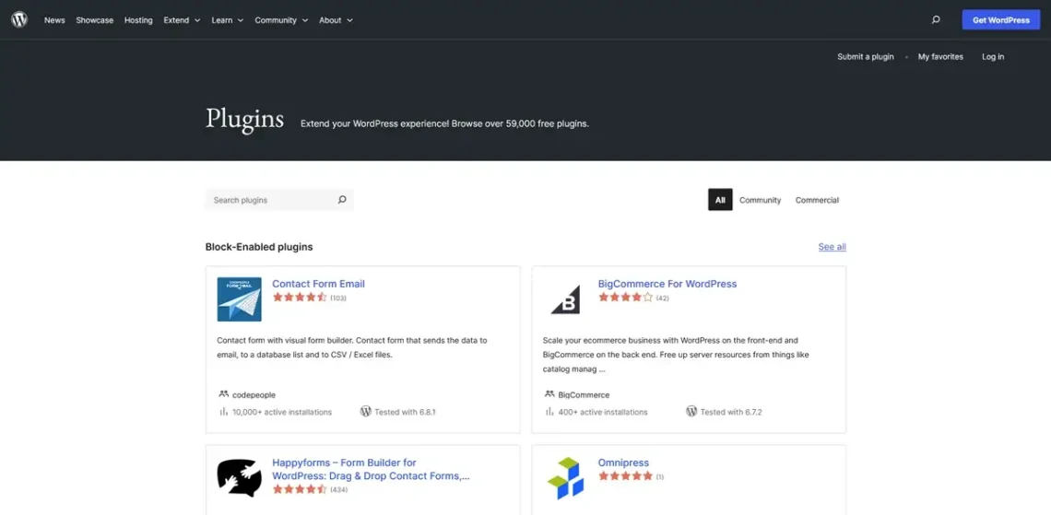This screenshot has width=1051, height=515.
Task: Click the Tested with 6.8.1 text
Action: pos(405,412)
